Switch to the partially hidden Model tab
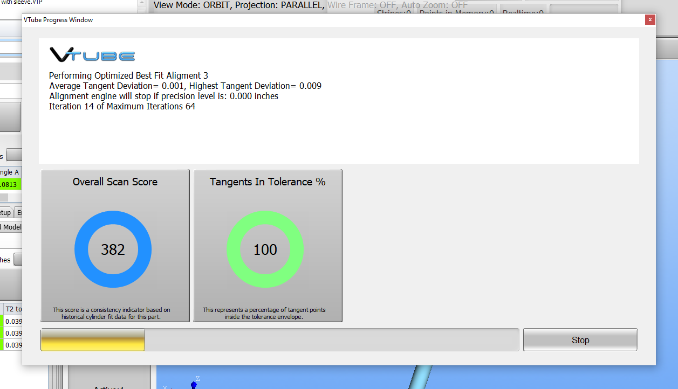 pyautogui.click(x=11, y=227)
